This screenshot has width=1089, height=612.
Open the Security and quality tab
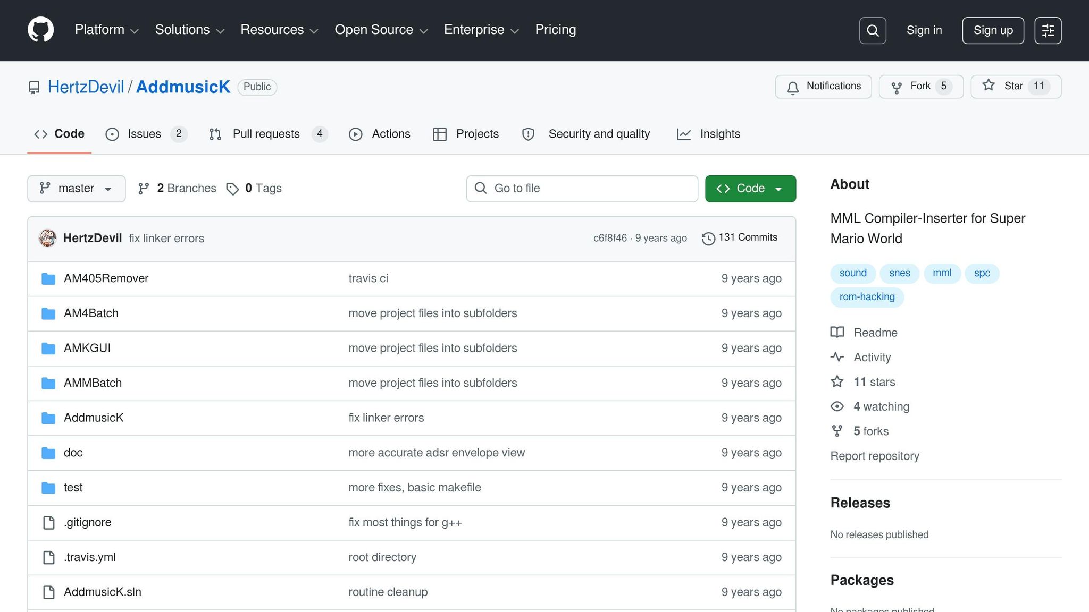(x=586, y=134)
